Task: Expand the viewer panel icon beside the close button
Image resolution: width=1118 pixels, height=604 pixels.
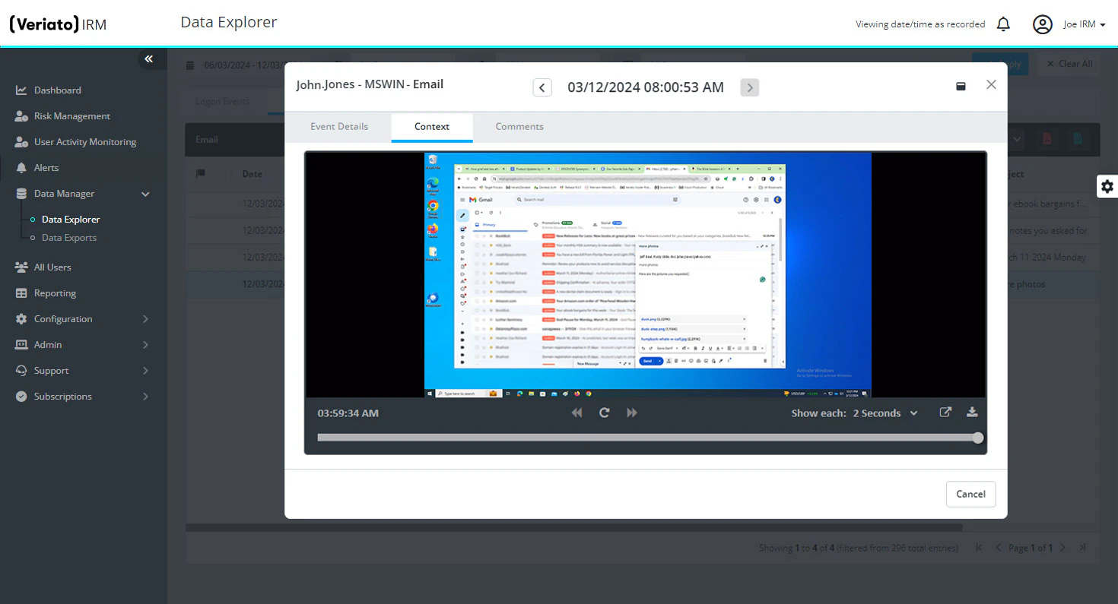Action: point(961,87)
